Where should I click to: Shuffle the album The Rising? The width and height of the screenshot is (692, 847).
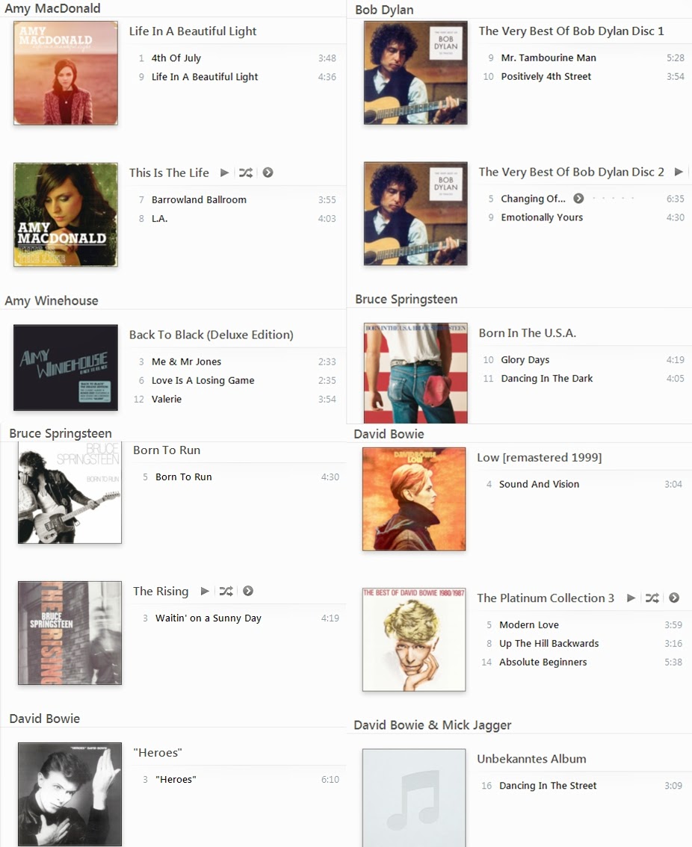pos(226,591)
